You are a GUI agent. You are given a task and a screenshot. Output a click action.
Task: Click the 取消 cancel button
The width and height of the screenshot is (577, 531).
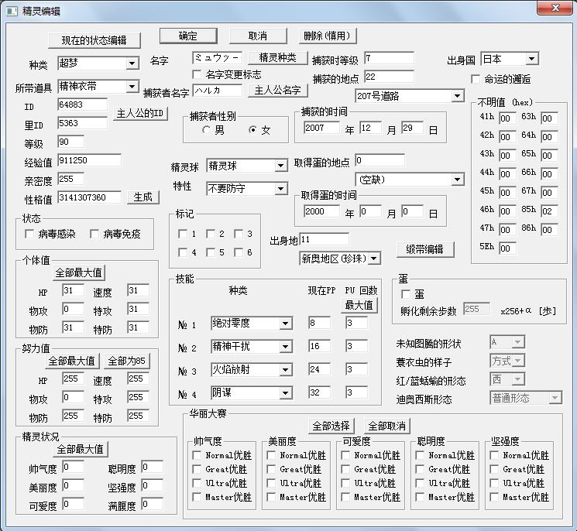click(x=258, y=36)
